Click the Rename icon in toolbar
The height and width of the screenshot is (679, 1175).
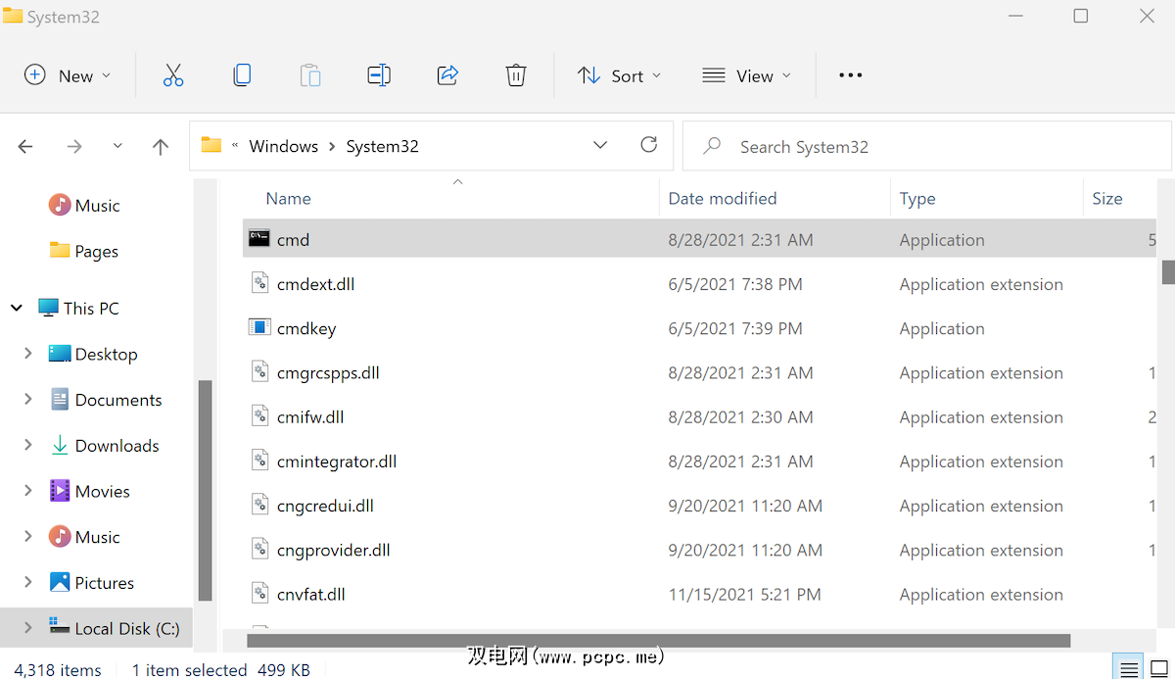coord(379,75)
